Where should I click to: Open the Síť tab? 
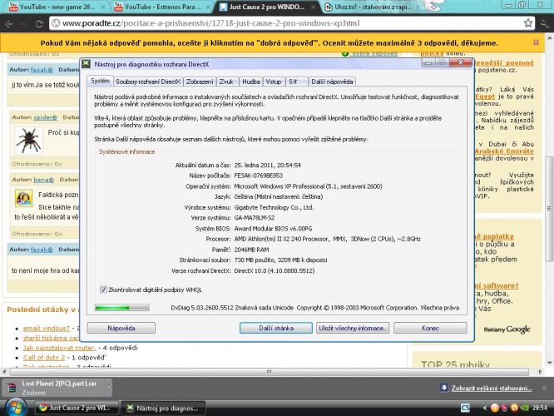[296, 82]
